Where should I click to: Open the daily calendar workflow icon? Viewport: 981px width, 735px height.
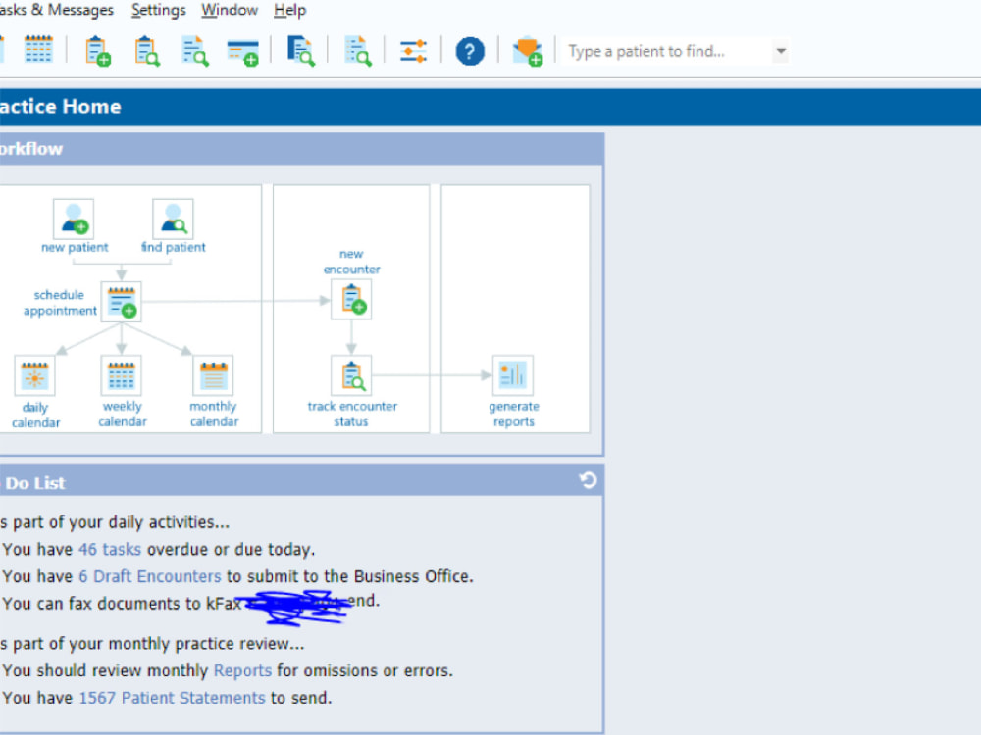click(35, 375)
